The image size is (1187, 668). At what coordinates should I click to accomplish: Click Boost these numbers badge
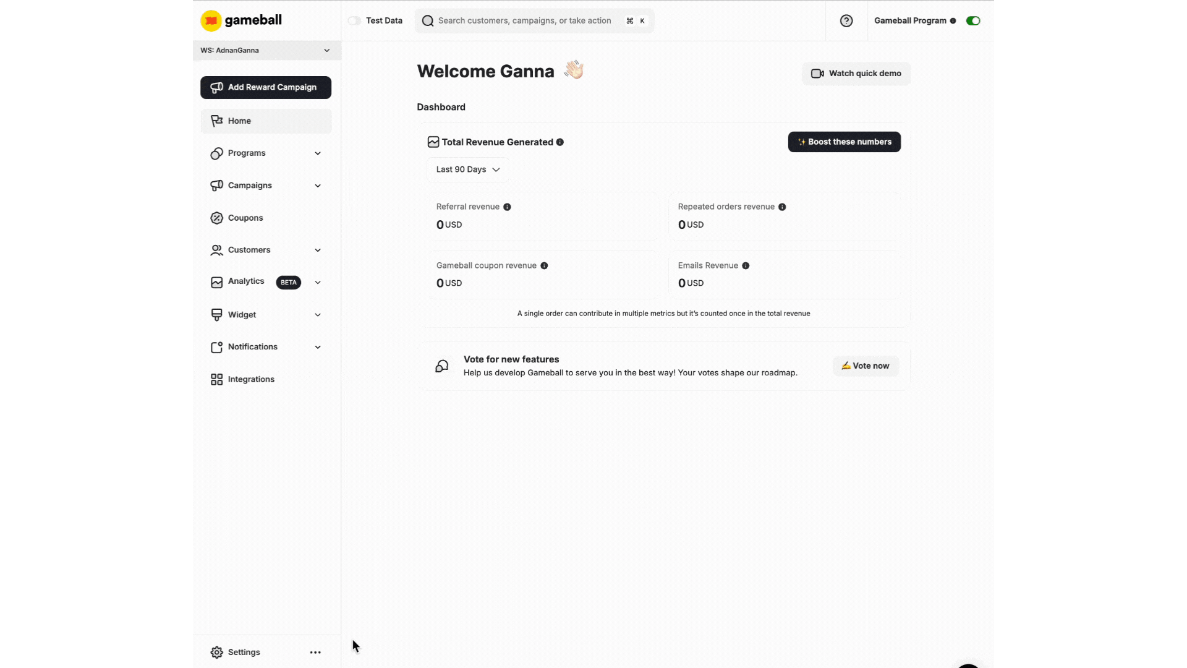tap(845, 142)
